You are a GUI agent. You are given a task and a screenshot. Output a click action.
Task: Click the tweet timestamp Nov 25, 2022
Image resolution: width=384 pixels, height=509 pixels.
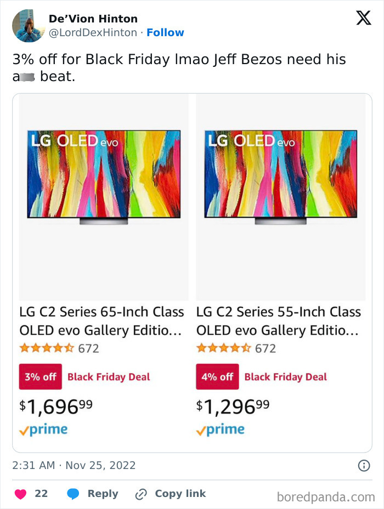coord(74,465)
